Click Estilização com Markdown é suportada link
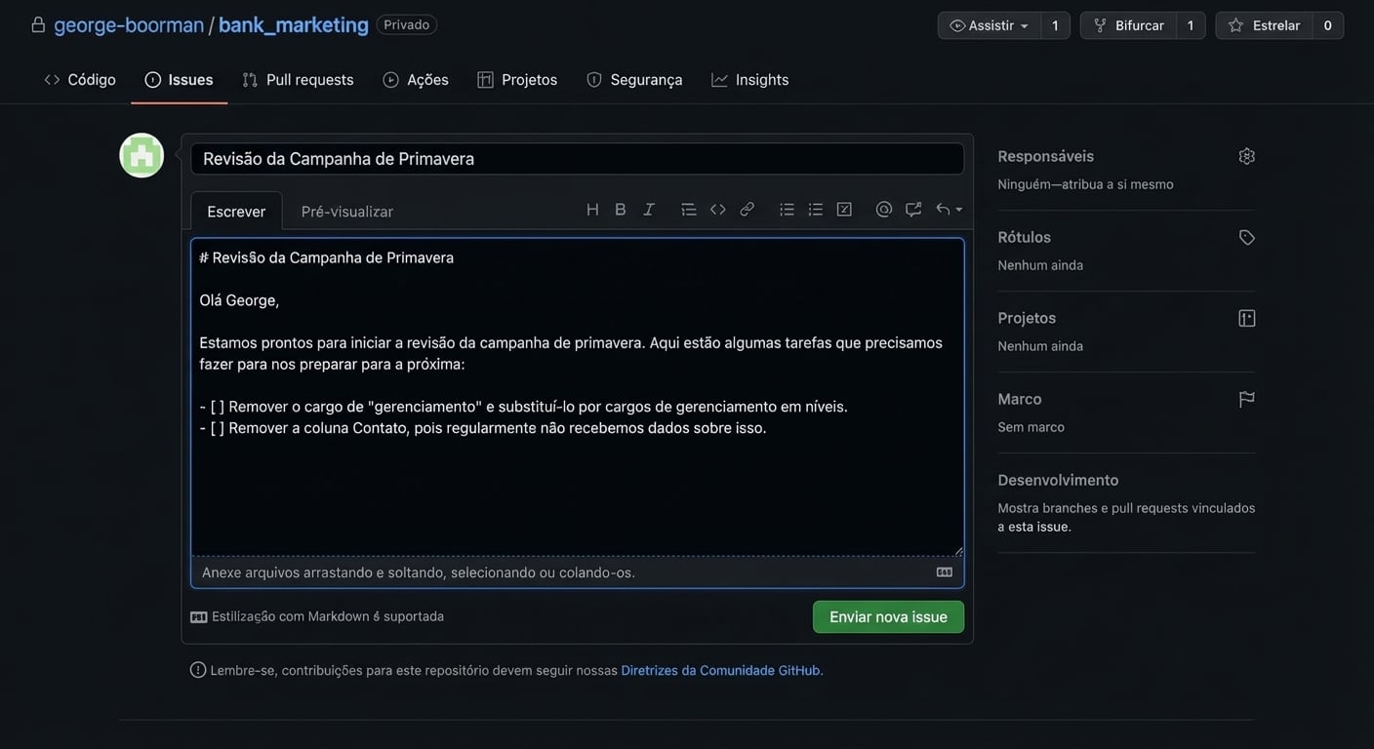Image resolution: width=1374 pixels, height=749 pixels. [317, 616]
